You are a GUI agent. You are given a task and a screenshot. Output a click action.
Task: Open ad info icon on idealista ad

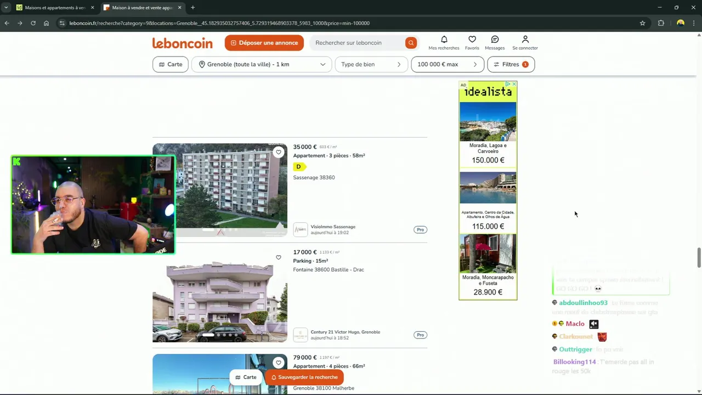coord(508,84)
